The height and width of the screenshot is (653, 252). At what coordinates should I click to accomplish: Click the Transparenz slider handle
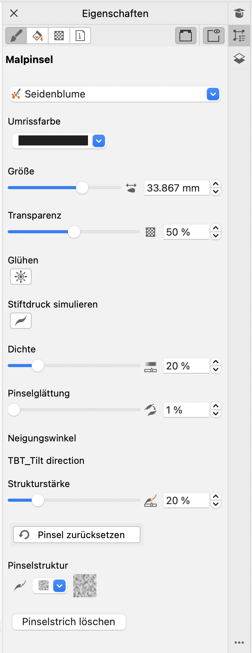pos(74,232)
